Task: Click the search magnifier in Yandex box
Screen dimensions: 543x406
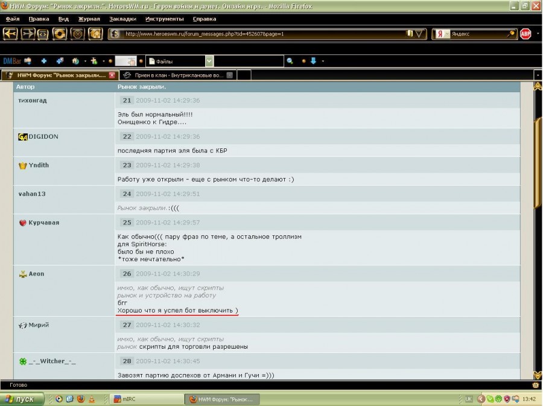Action: (x=511, y=34)
